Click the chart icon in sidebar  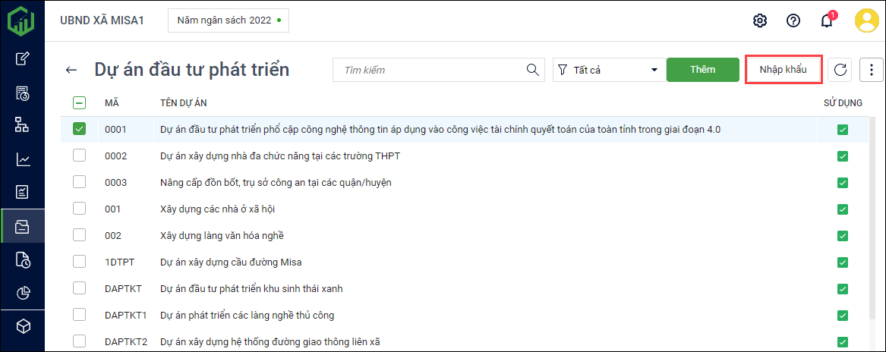[x=23, y=159]
